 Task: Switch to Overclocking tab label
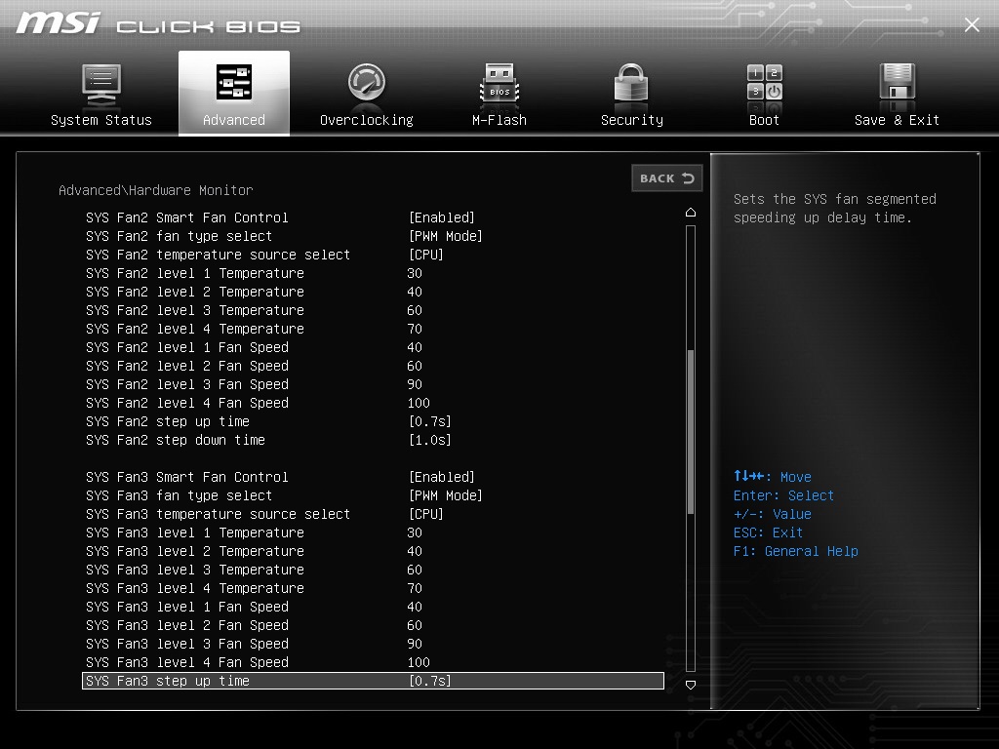367,120
